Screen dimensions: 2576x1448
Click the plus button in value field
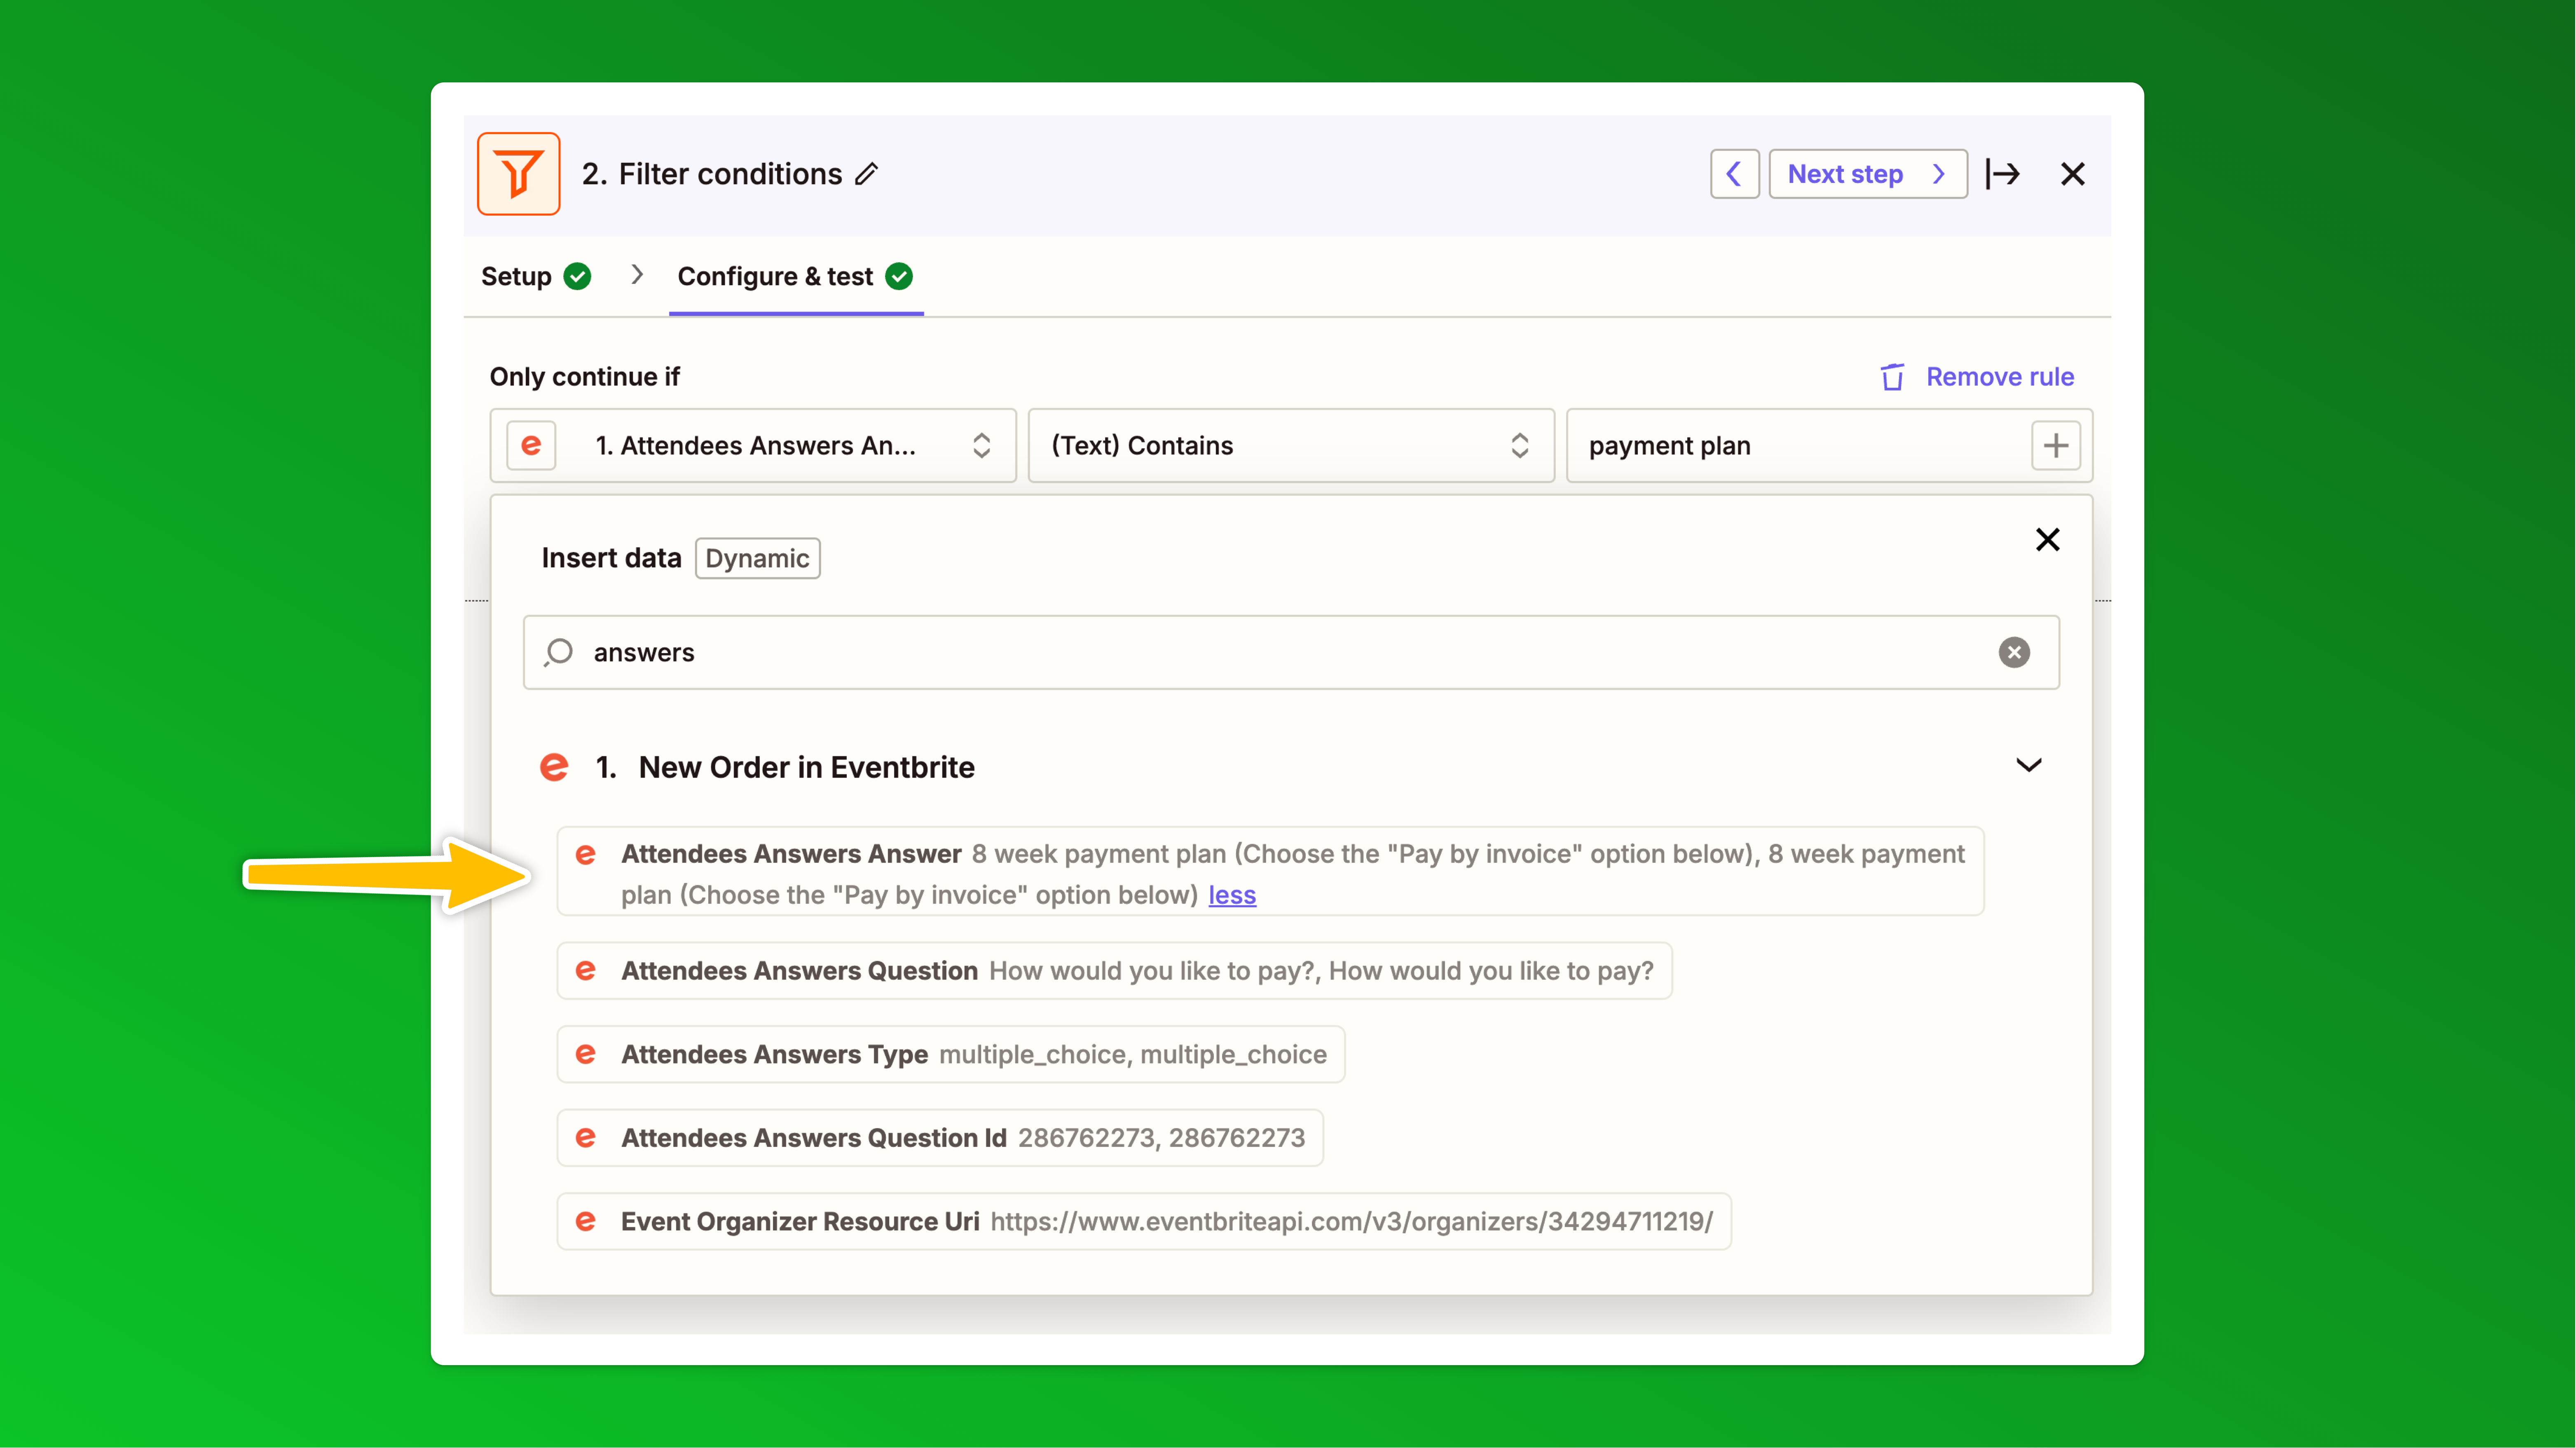2055,445
